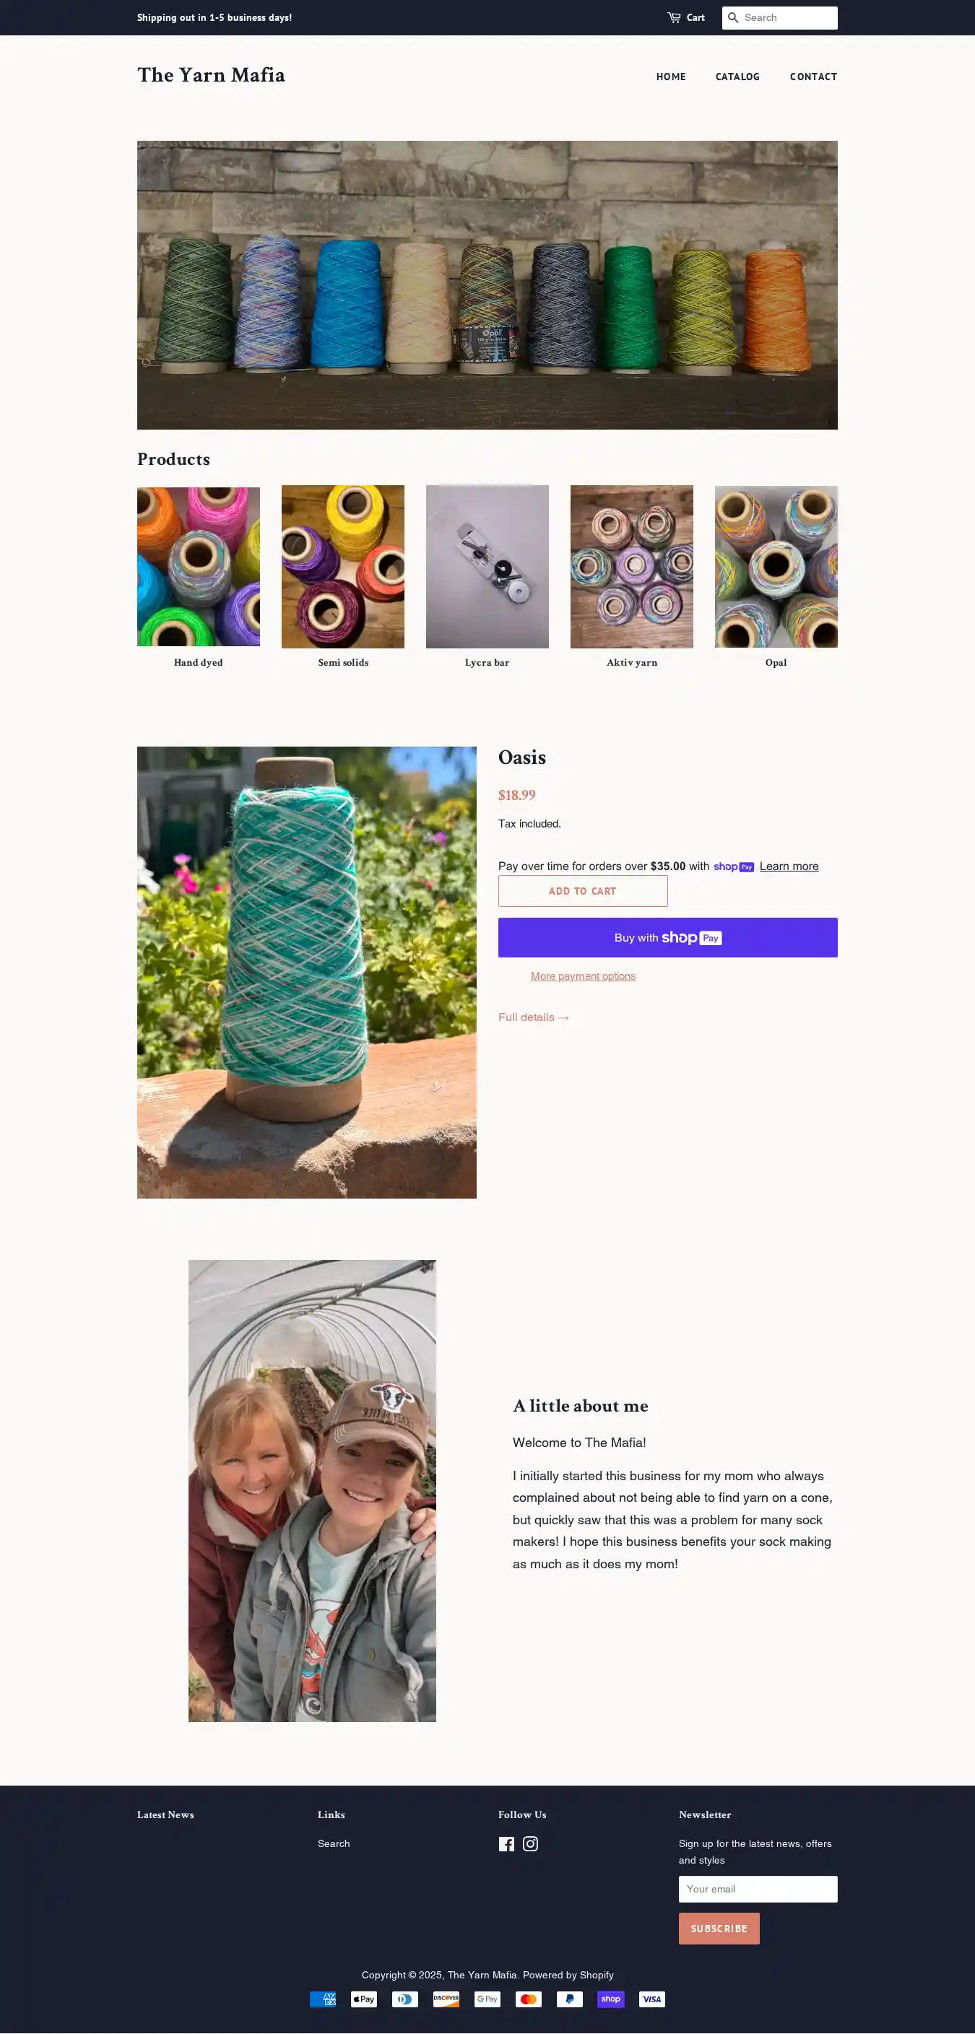Viewport: 975px width, 2034px height.
Task: Click the Apple Pay payment icon
Action: (364, 1999)
